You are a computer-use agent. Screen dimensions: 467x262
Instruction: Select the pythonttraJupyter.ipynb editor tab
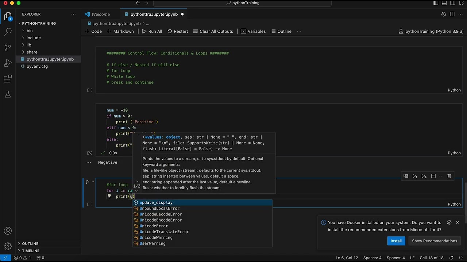tap(154, 14)
